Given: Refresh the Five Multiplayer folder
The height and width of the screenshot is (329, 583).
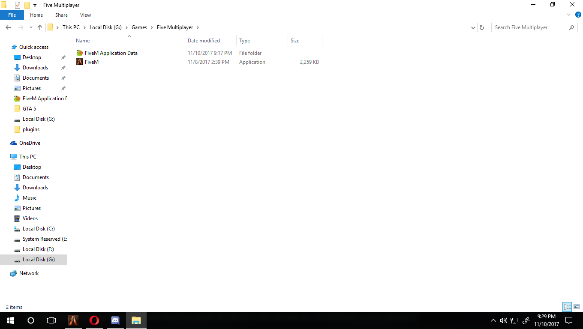Looking at the screenshot, I should point(482,27).
